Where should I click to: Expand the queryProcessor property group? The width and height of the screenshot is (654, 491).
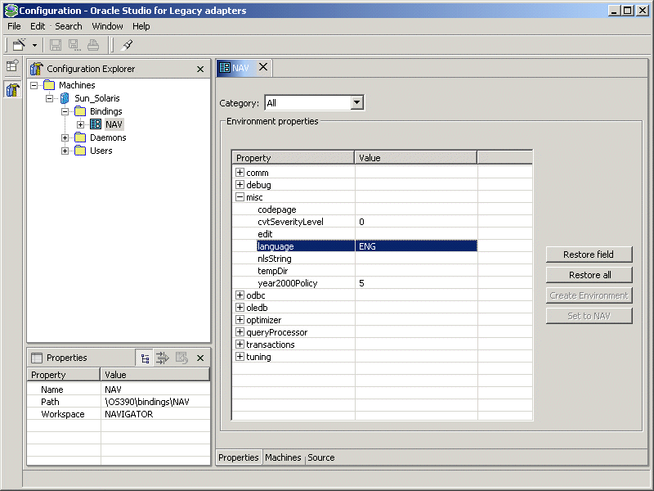[240, 332]
